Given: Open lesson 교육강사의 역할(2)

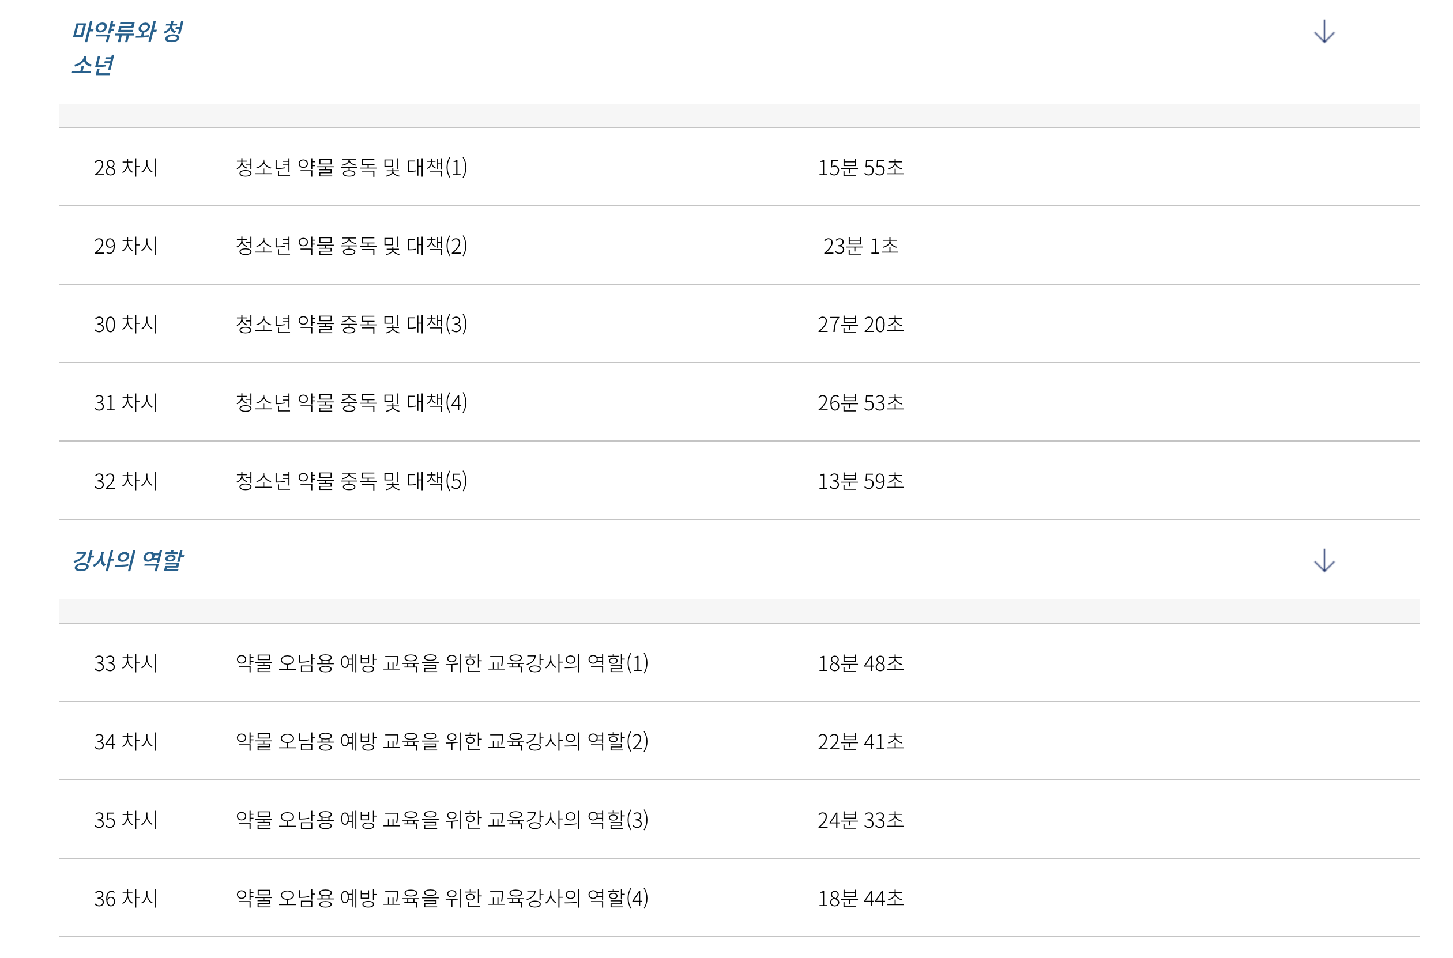Looking at the screenshot, I should 442,741.
